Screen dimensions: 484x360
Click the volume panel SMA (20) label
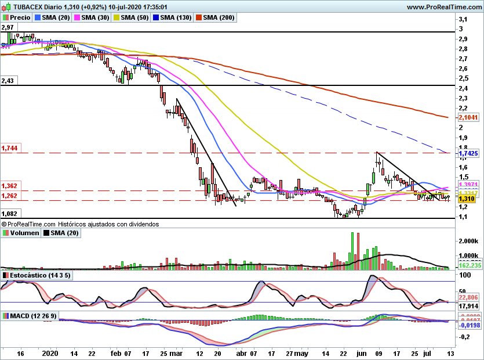coord(64,233)
